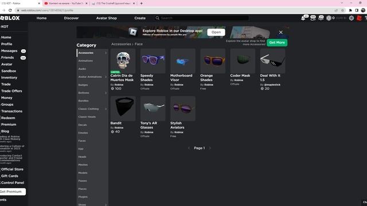Go to the next page arrow beside Page 1
The height and width of the screenshot is (206, 367).
coord(210,148)
